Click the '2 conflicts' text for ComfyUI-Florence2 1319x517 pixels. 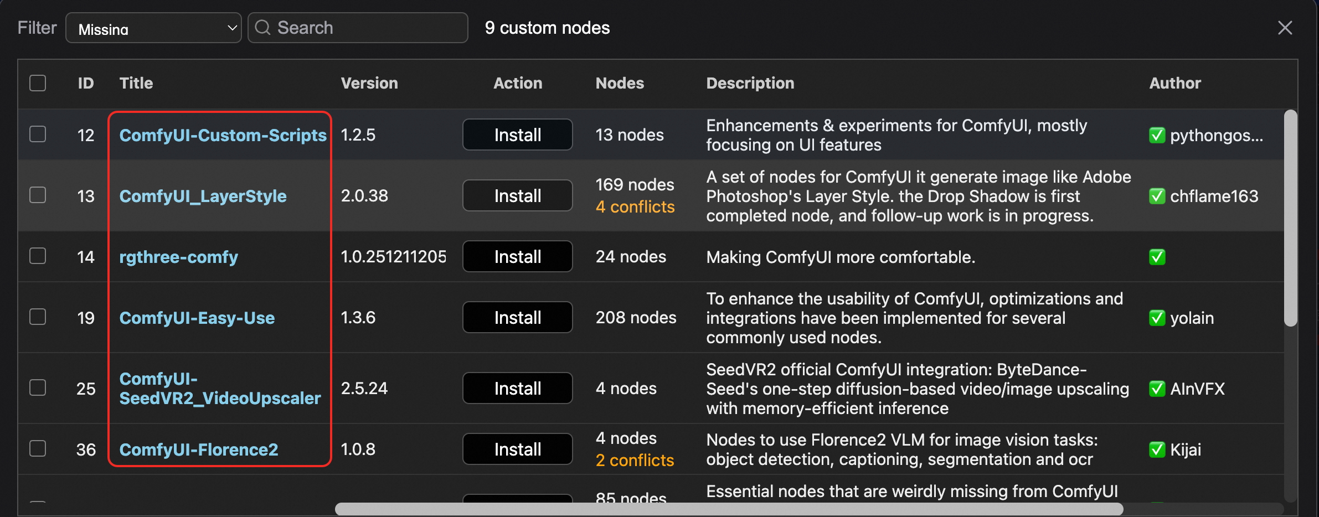click(x=635, y=461)
